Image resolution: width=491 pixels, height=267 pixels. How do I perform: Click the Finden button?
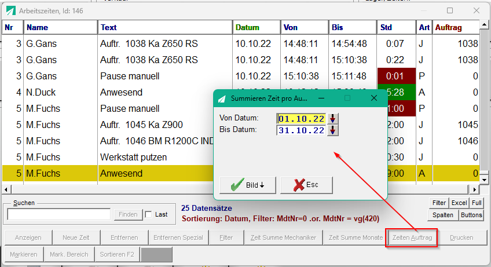tap(128, 214)
